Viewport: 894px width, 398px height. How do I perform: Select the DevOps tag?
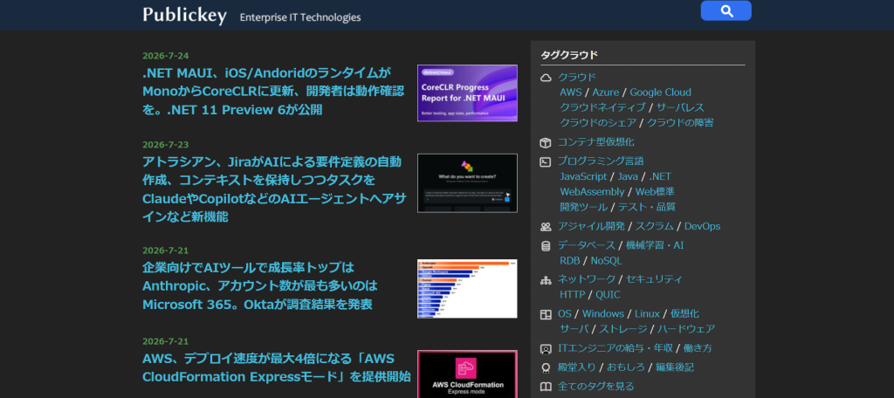703,226
